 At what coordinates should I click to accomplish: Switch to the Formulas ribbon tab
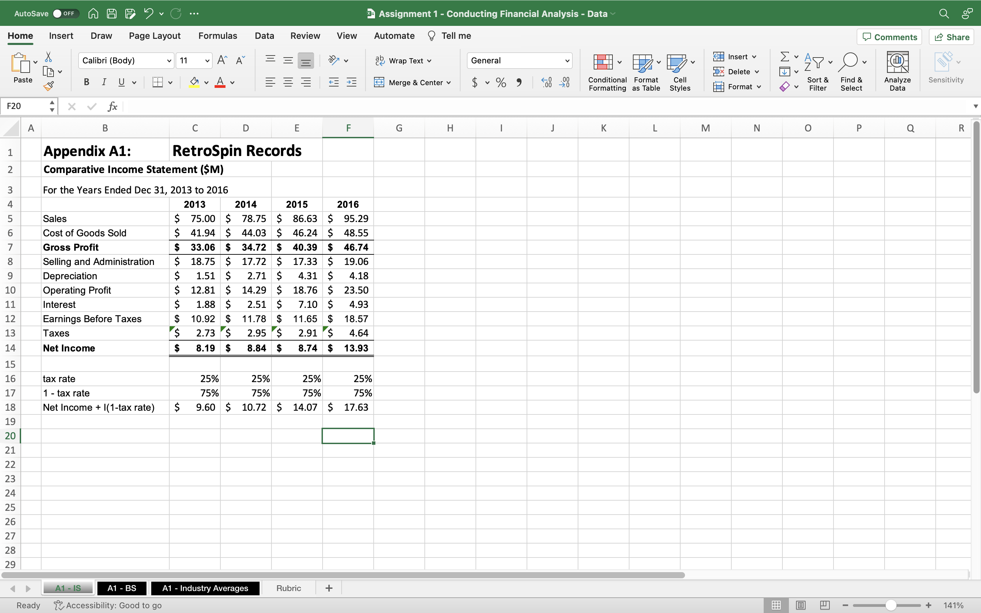click(x=217, y=36)
